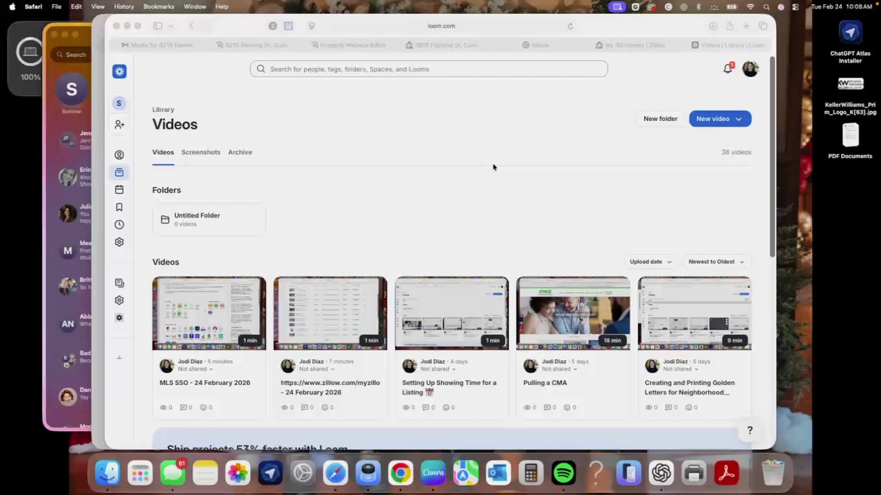Click the MLS SSO - 24 February 2026 title

click(x=205, y=383)
